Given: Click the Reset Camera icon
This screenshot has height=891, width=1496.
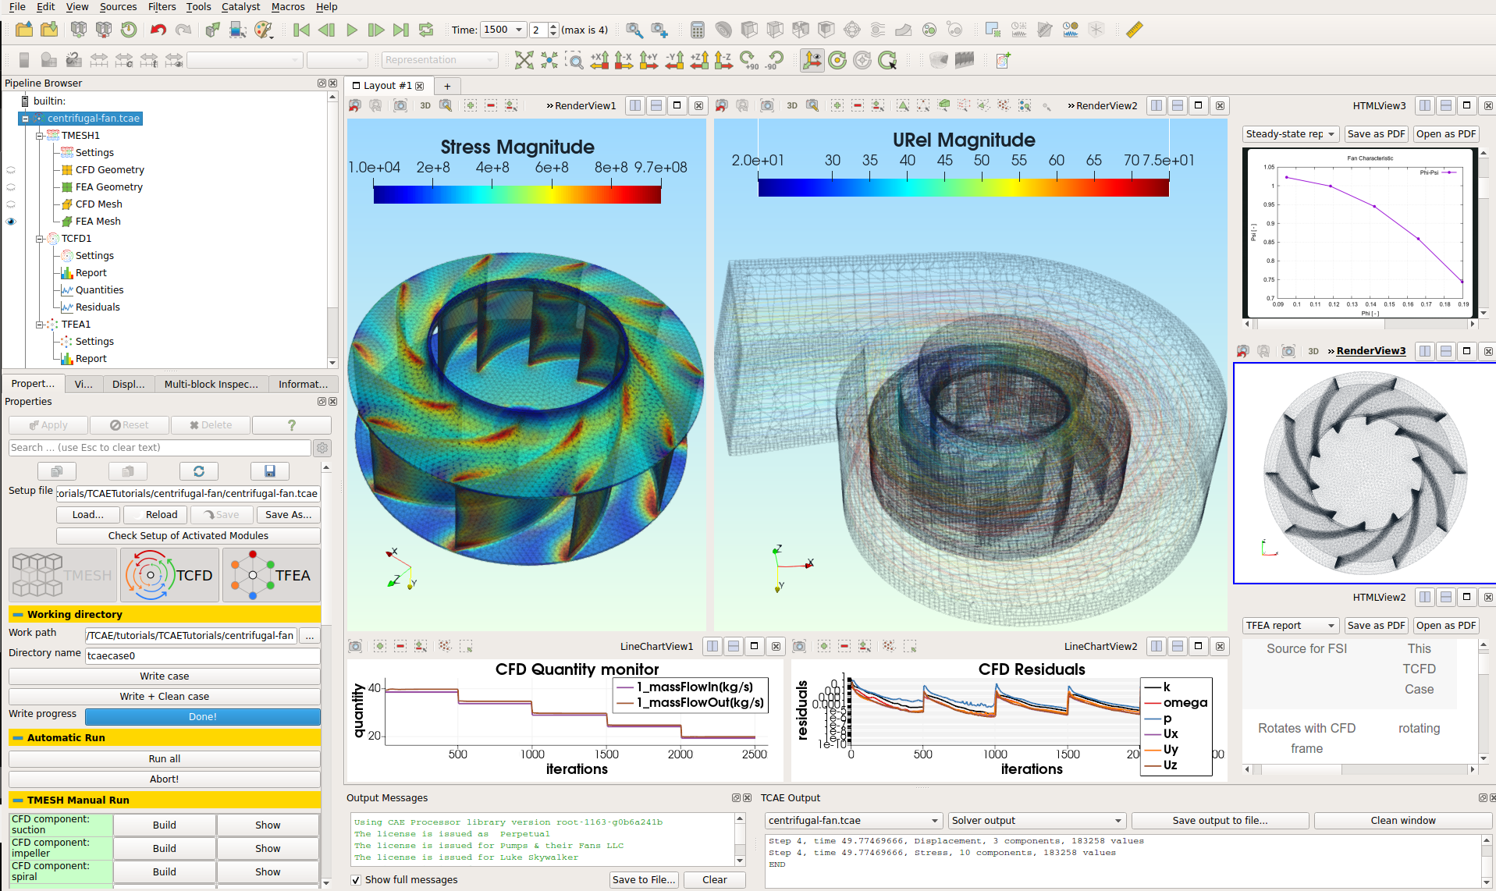Looking at the screenshot, I should [524, 60].
